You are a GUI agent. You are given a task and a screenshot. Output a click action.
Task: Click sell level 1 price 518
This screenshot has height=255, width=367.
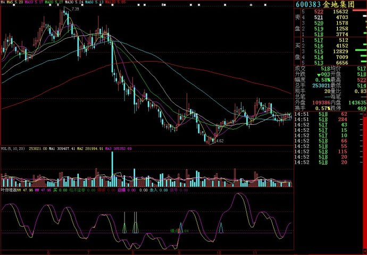319,35
